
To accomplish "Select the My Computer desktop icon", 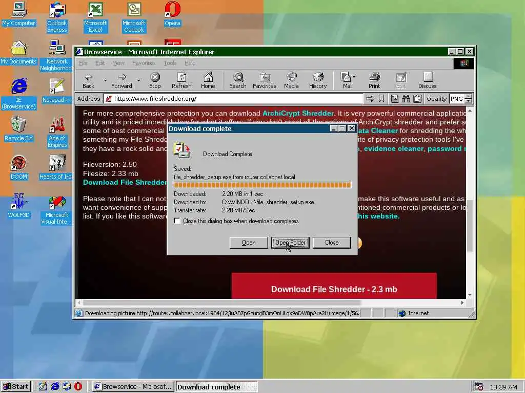I will tap(19, 14).
